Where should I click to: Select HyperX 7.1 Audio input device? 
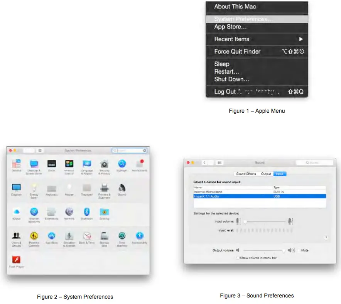(260, 196)
